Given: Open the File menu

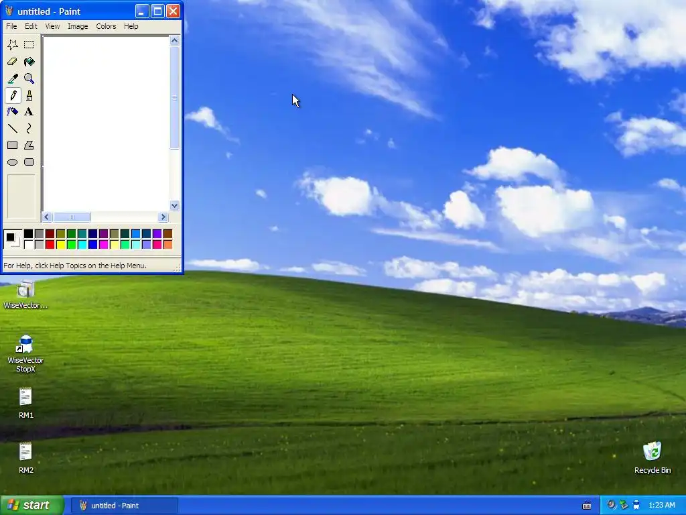Looking at the screenshot, I should click(11, 26).
